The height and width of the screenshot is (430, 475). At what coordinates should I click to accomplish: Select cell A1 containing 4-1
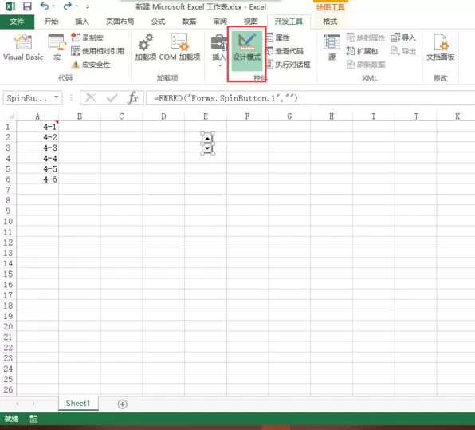37,127
